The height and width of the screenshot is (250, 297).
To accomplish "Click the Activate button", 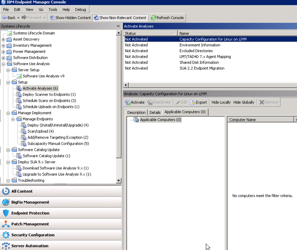I will pos(135,102).
